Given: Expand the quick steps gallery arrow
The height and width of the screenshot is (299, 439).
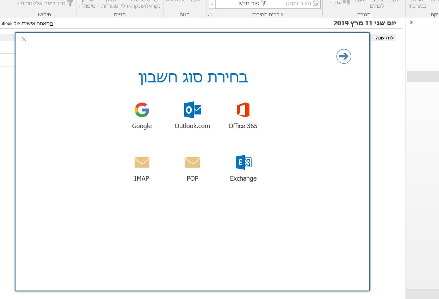Looking at the screenshot, I should point(211,5).
